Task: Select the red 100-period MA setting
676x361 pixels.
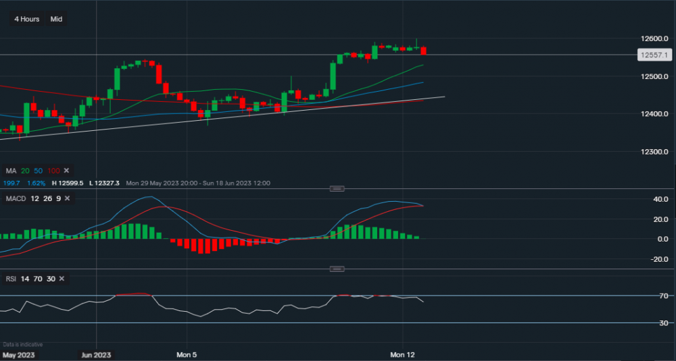Action: [x=53, y=171]
